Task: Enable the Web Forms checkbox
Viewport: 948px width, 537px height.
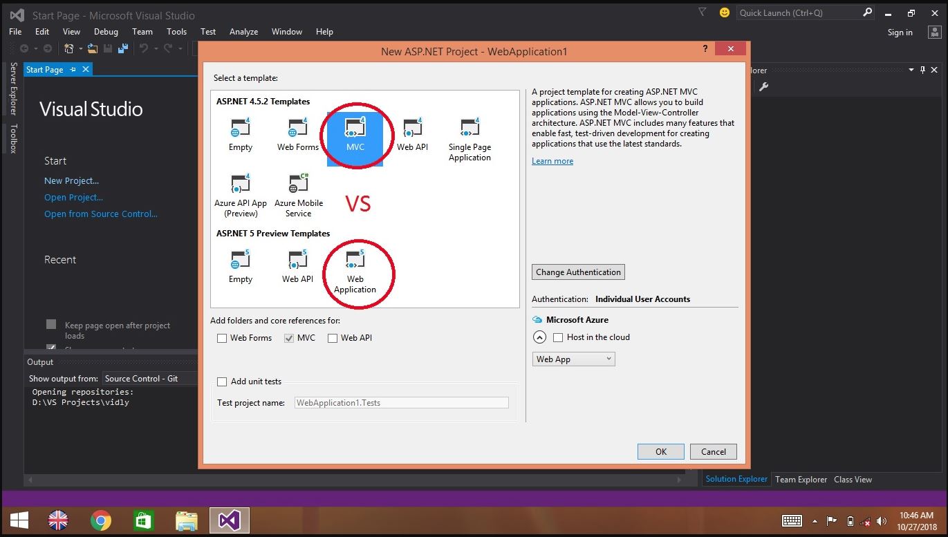Action: click(222, 338)
